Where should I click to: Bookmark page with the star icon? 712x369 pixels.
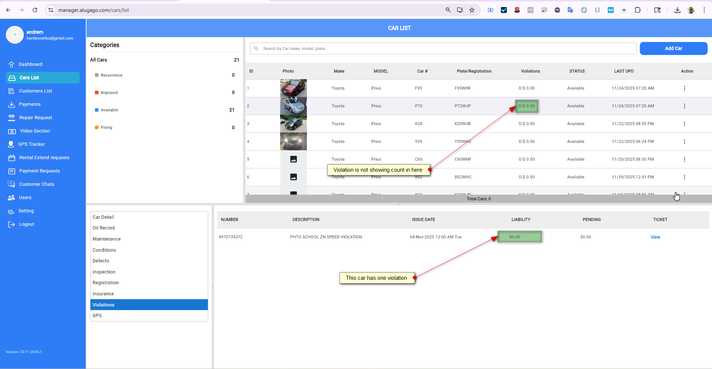point(472,10)
